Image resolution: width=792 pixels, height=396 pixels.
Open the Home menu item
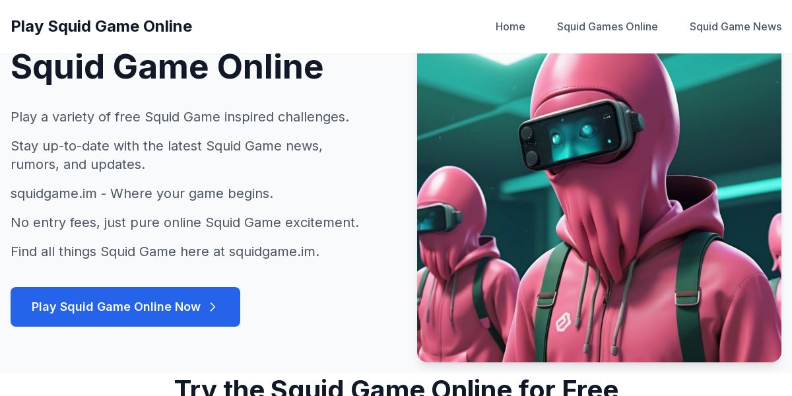[x=510, y=26]
